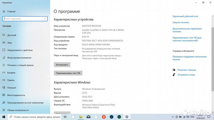Open the Удаленный рабочий стол link
214x120 pixels.
185,16
